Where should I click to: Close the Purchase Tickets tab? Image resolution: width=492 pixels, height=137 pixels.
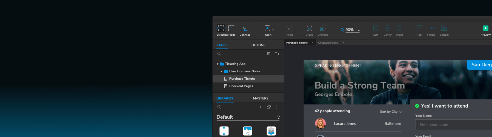pyautogui.click(x=313, y=42)
